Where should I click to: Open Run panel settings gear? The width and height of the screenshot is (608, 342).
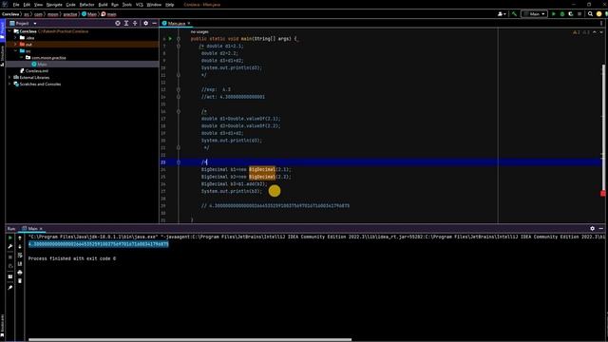592,228
